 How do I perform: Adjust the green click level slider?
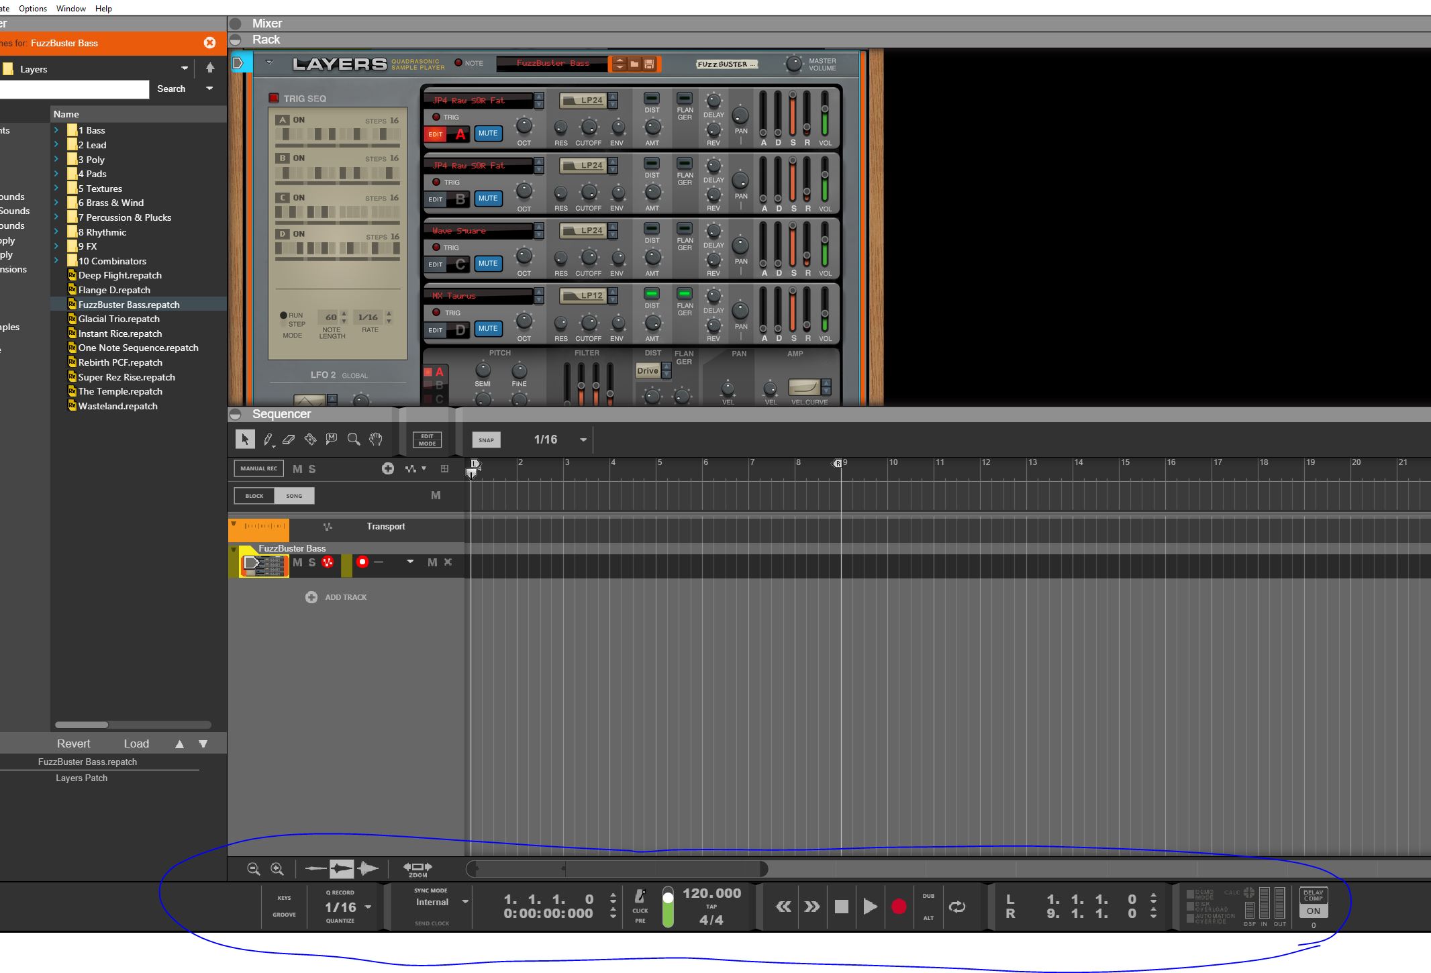tap(668, 907)
